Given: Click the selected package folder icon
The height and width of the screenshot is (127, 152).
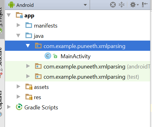Looking at the screenshot, I should click(38, 46).
